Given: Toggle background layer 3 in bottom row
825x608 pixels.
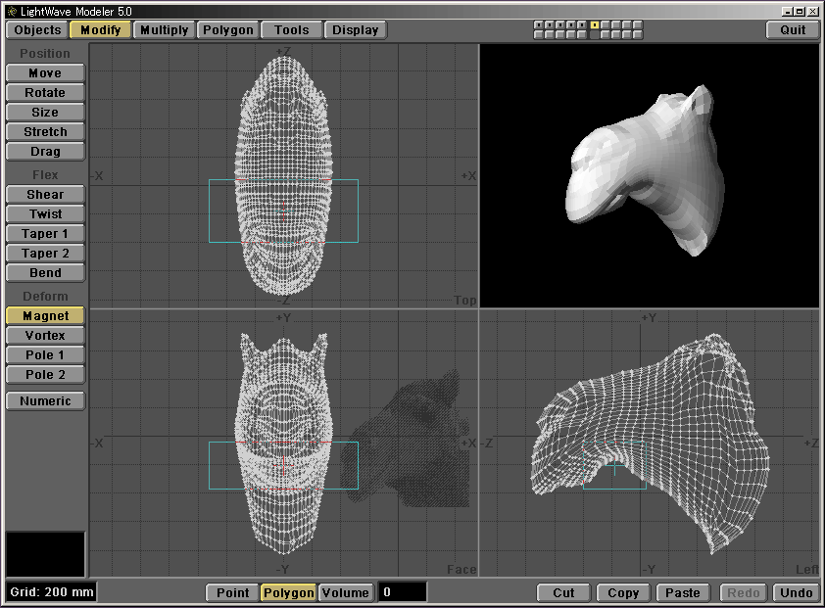Looking at the screenshot, I should [x=561, y=35].
